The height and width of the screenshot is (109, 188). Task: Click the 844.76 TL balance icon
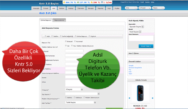click(64, 2)
